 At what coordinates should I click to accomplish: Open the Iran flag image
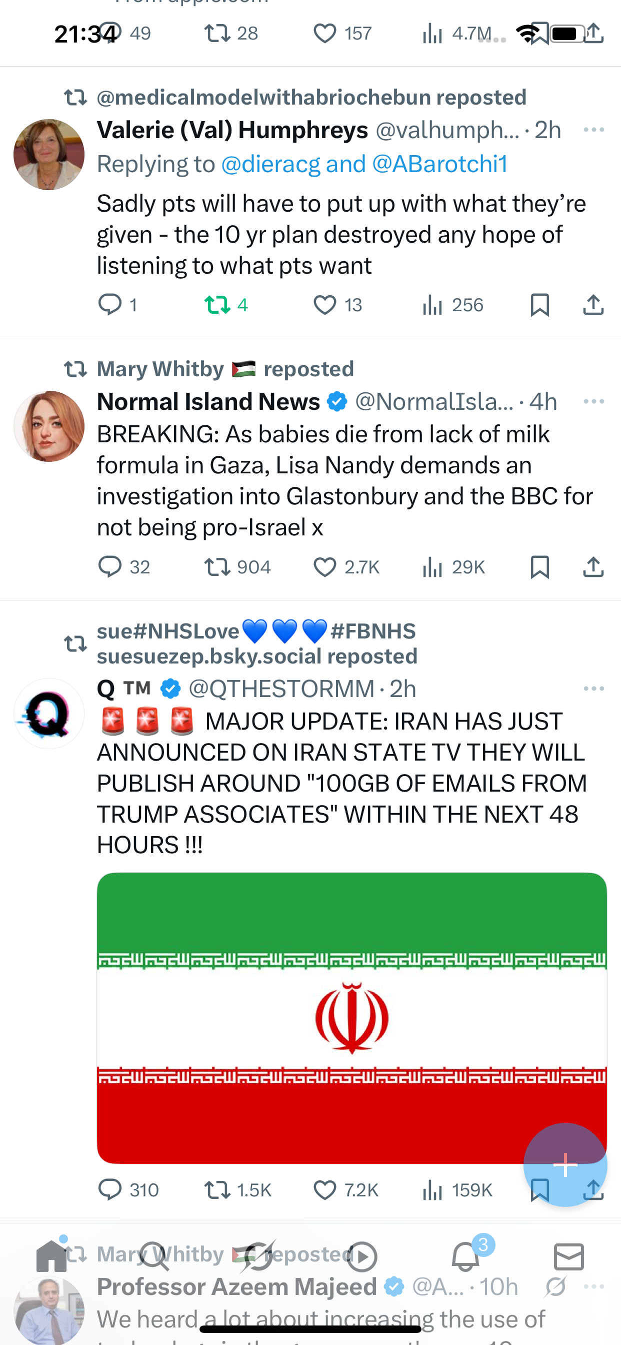click(x=351, y=1018)
